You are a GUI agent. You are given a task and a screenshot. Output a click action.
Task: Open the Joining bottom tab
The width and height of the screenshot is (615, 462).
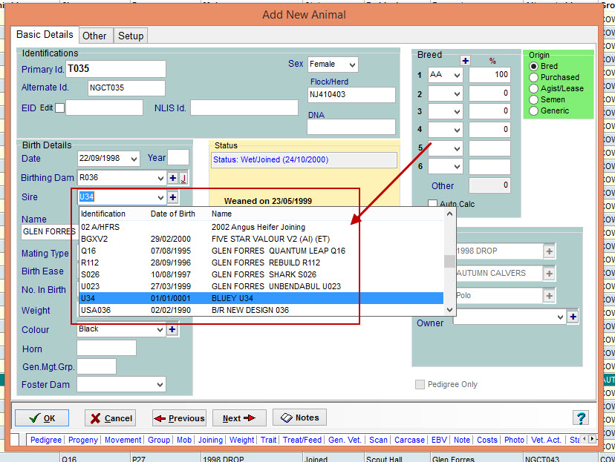(x=210, y=440)
